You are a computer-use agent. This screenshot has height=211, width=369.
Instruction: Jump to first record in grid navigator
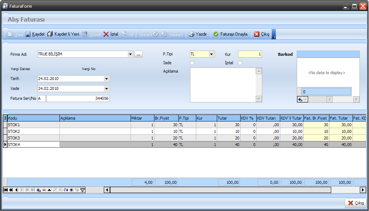coord(5,190)
